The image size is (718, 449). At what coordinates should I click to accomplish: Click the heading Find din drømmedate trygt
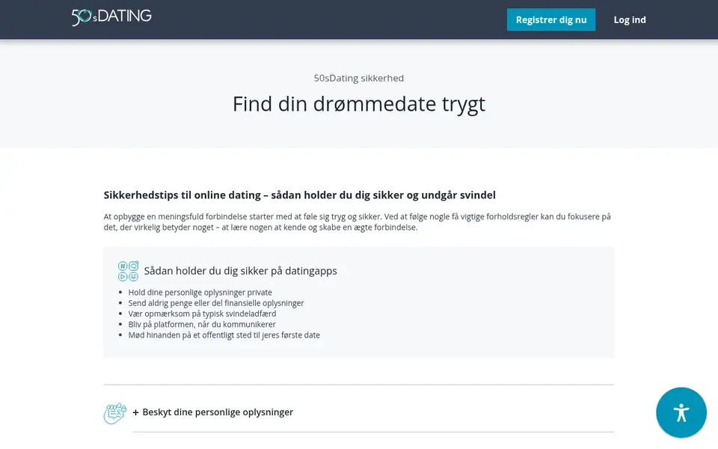358,104
